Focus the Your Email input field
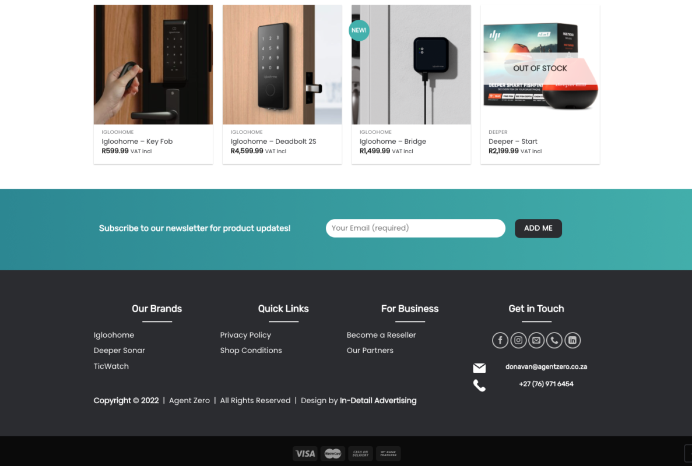This screenshot has width=692, height=466. [415, 228]
